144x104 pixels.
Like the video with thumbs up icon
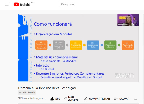point(52,99)
